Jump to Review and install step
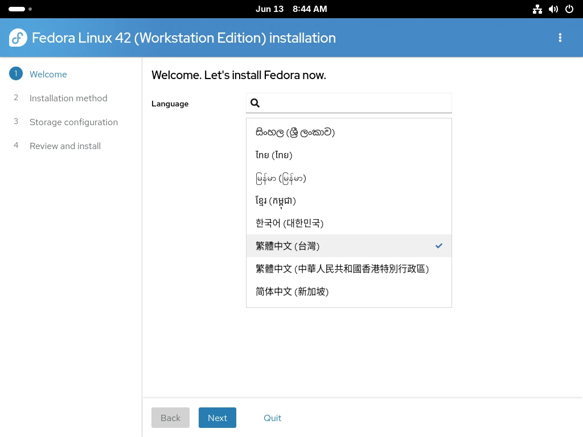583x437 pixels. click(x=65, y=146)
